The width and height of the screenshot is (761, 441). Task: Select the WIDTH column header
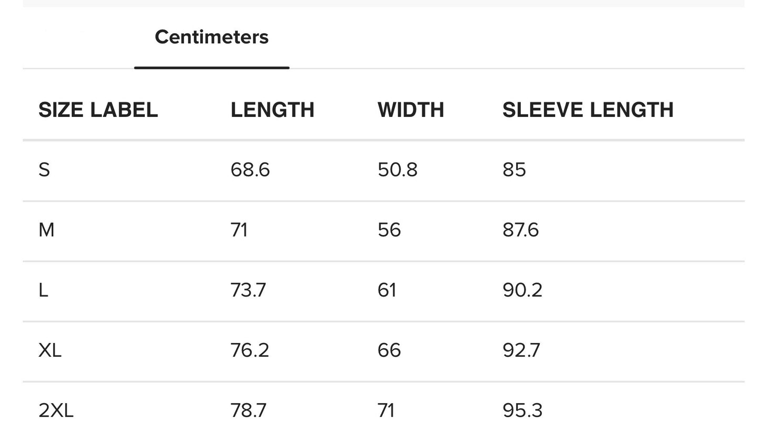click(411, 110)
